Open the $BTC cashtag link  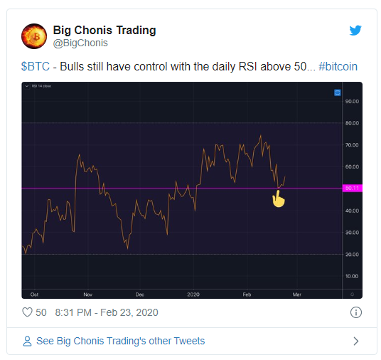point(36,67)
